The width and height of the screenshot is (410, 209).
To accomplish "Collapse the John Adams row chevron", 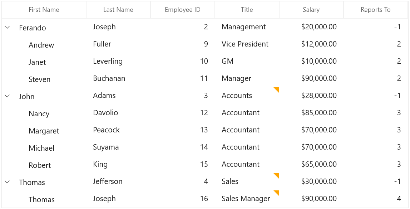I will click(7, 96).
